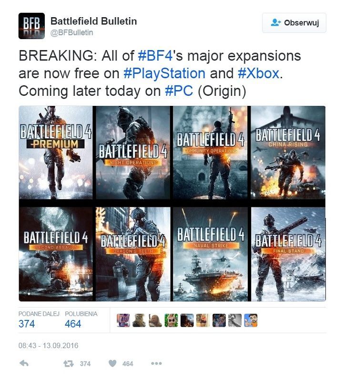View the 464 Polubienia count
Screen dimensions: 343x381
pos(73,324)
